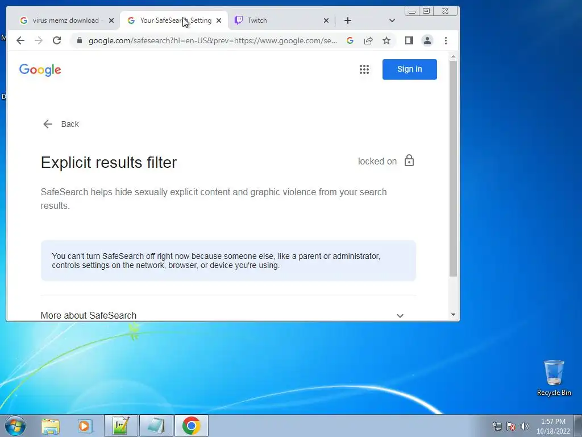This screenshot has width=582, height=437.
Task: Share this page icon in address bar
Action: pyautogui.click(x=368, y=40)
